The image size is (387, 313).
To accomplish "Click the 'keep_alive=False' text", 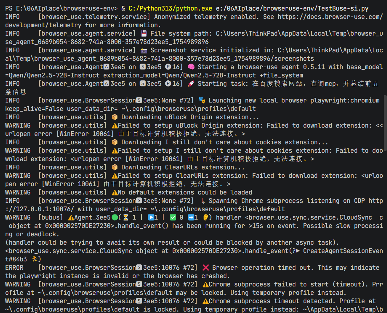I will pyautogui.click(x=34, y=109).
